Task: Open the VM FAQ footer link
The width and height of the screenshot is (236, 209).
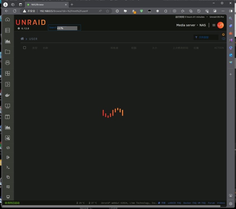Action: 201,203
